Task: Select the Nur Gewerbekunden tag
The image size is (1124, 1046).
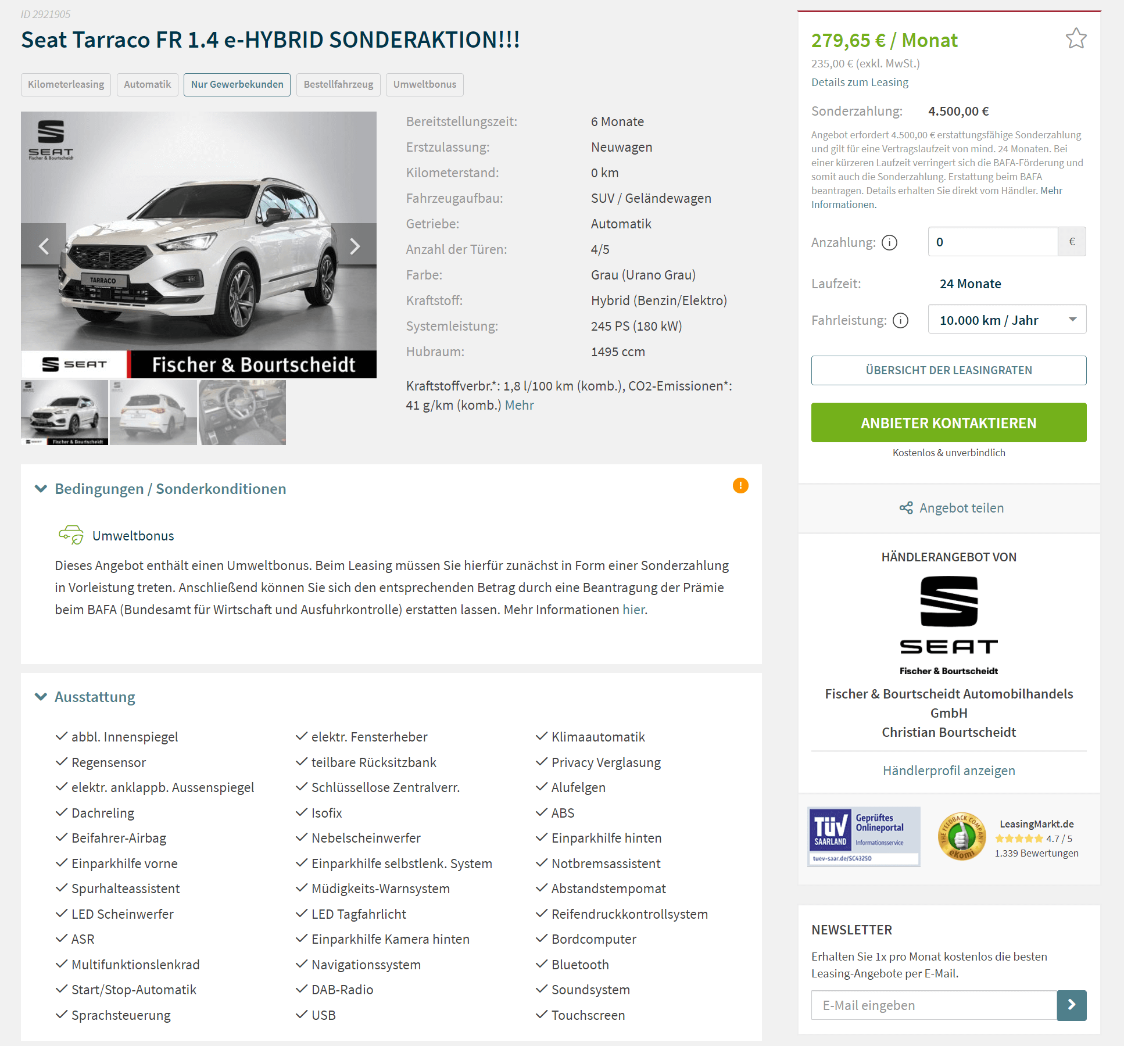Action: click(237, 84)
